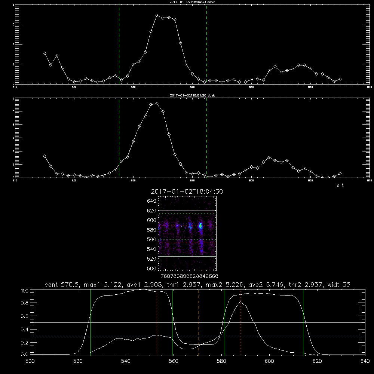374x374 pixels.
Task: Click the "2017-01-02T18:04:30 dusk" plot title
Action: (x=192, y=95)
